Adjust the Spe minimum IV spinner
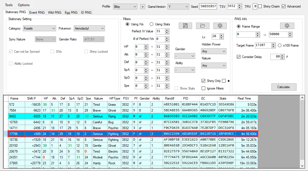 coord(146,86)
